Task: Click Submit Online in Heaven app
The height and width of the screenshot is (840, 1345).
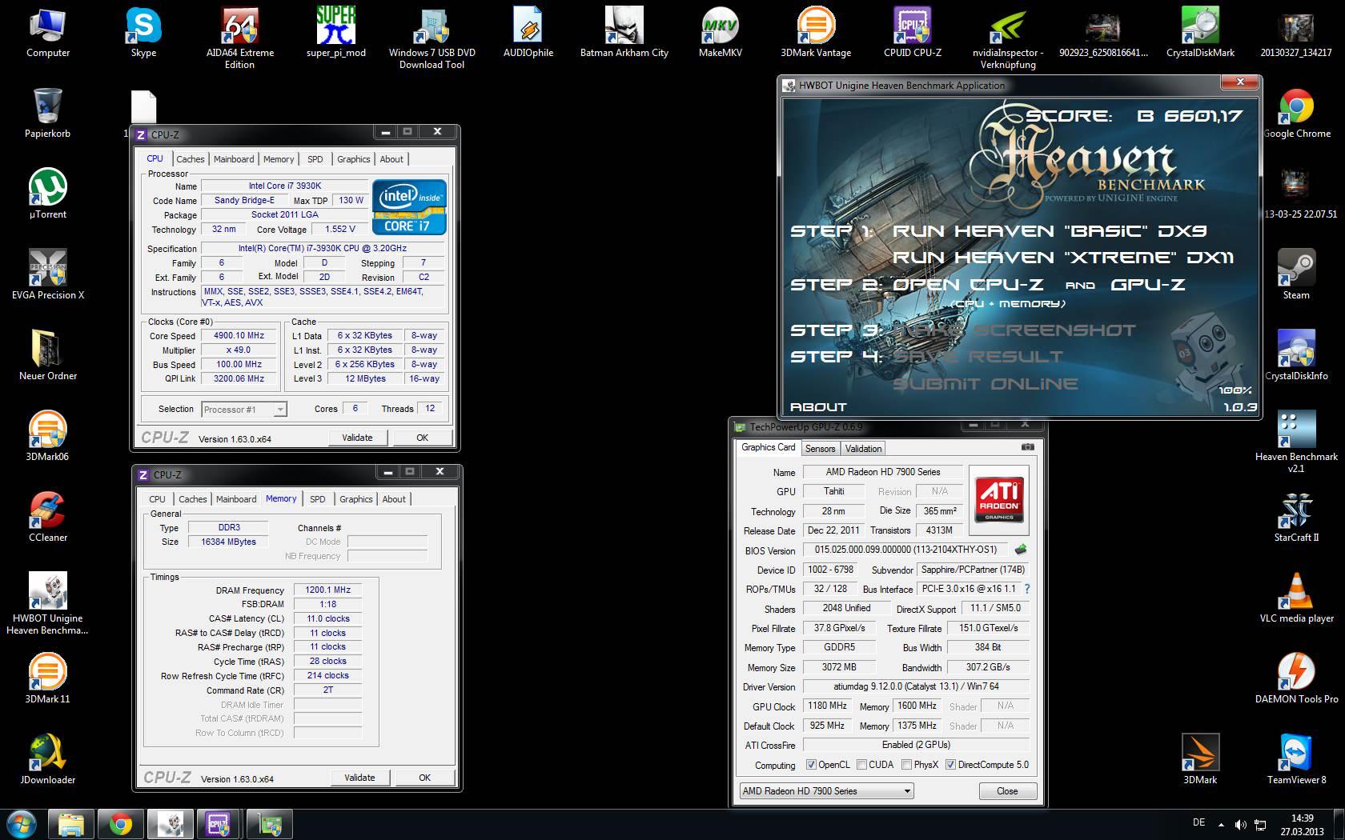Action: point(986,384)
